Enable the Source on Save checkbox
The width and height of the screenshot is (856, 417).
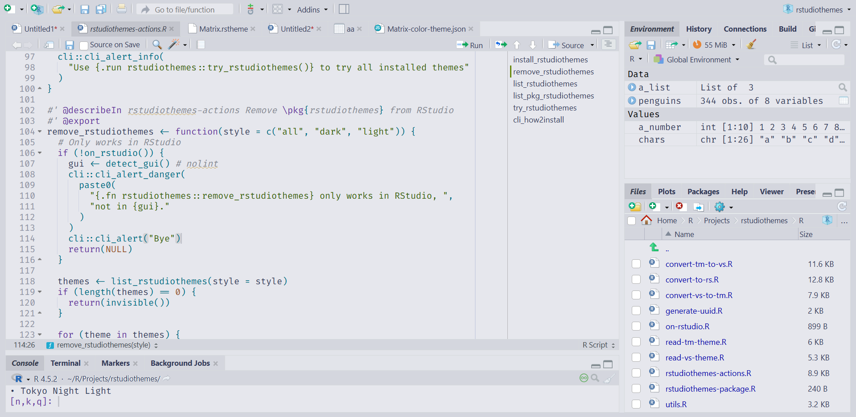(83, 45)
